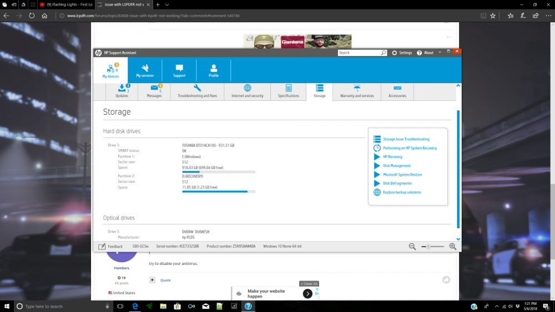Click the scroll up arrow in Storage panel
555x312 pixels.
click(458, 85)
